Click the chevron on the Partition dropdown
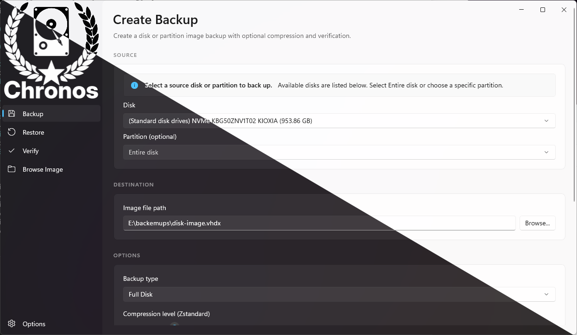The height and width of the screenshot is (335, 577). 547,152
